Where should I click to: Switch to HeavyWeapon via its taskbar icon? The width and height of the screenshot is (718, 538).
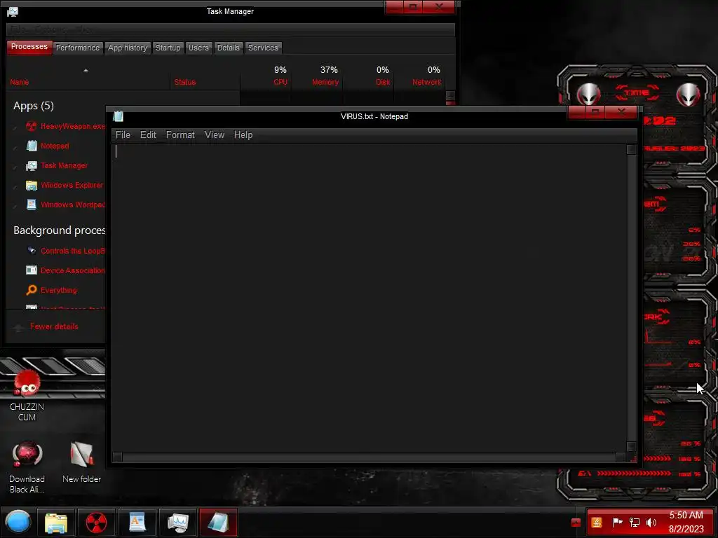click(96, 523)
